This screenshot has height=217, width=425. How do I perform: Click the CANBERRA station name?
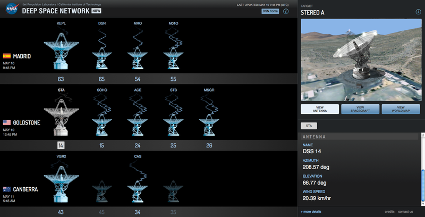(x=25, y=189)
